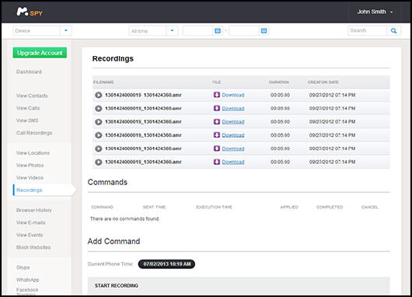Play the second recording row
The image size is (412, 297).
coord(98,108)
